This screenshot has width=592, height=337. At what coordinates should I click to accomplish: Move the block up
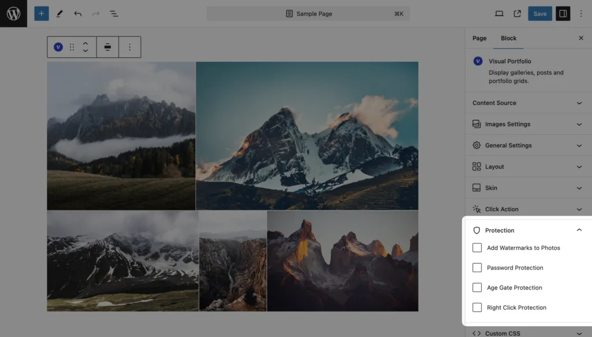(x=86, y=43)
